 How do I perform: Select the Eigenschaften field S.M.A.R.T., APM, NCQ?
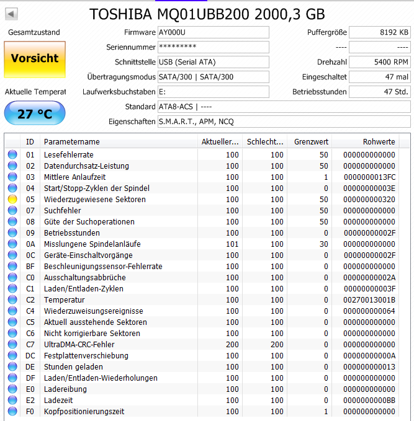click(284, 122)
